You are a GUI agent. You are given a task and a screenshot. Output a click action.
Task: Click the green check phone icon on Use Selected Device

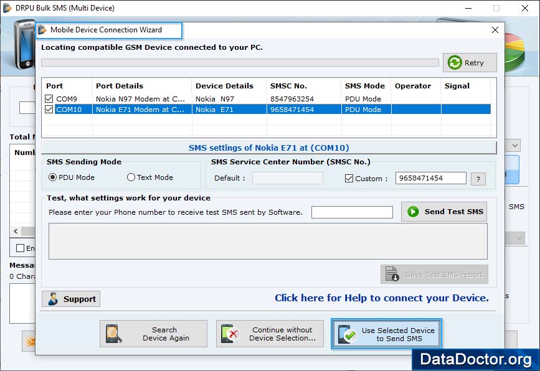(x=346, y=334)
